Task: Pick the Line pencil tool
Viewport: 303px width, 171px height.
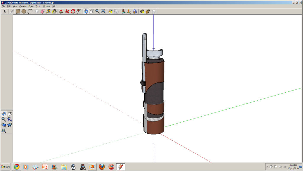Action: pyautogui.click(x=12, y=11)
